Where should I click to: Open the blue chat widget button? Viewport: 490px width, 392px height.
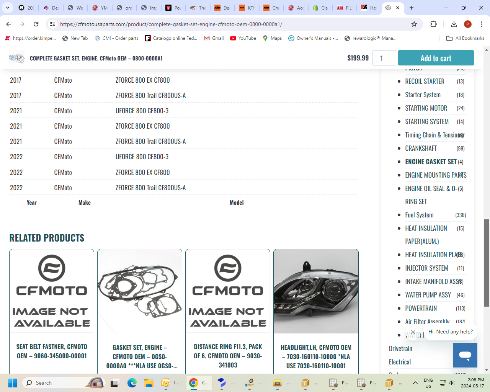point(465,355)
